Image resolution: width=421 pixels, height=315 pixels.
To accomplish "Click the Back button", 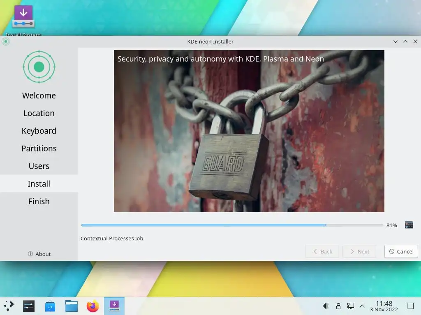I will tap(322, 251).
